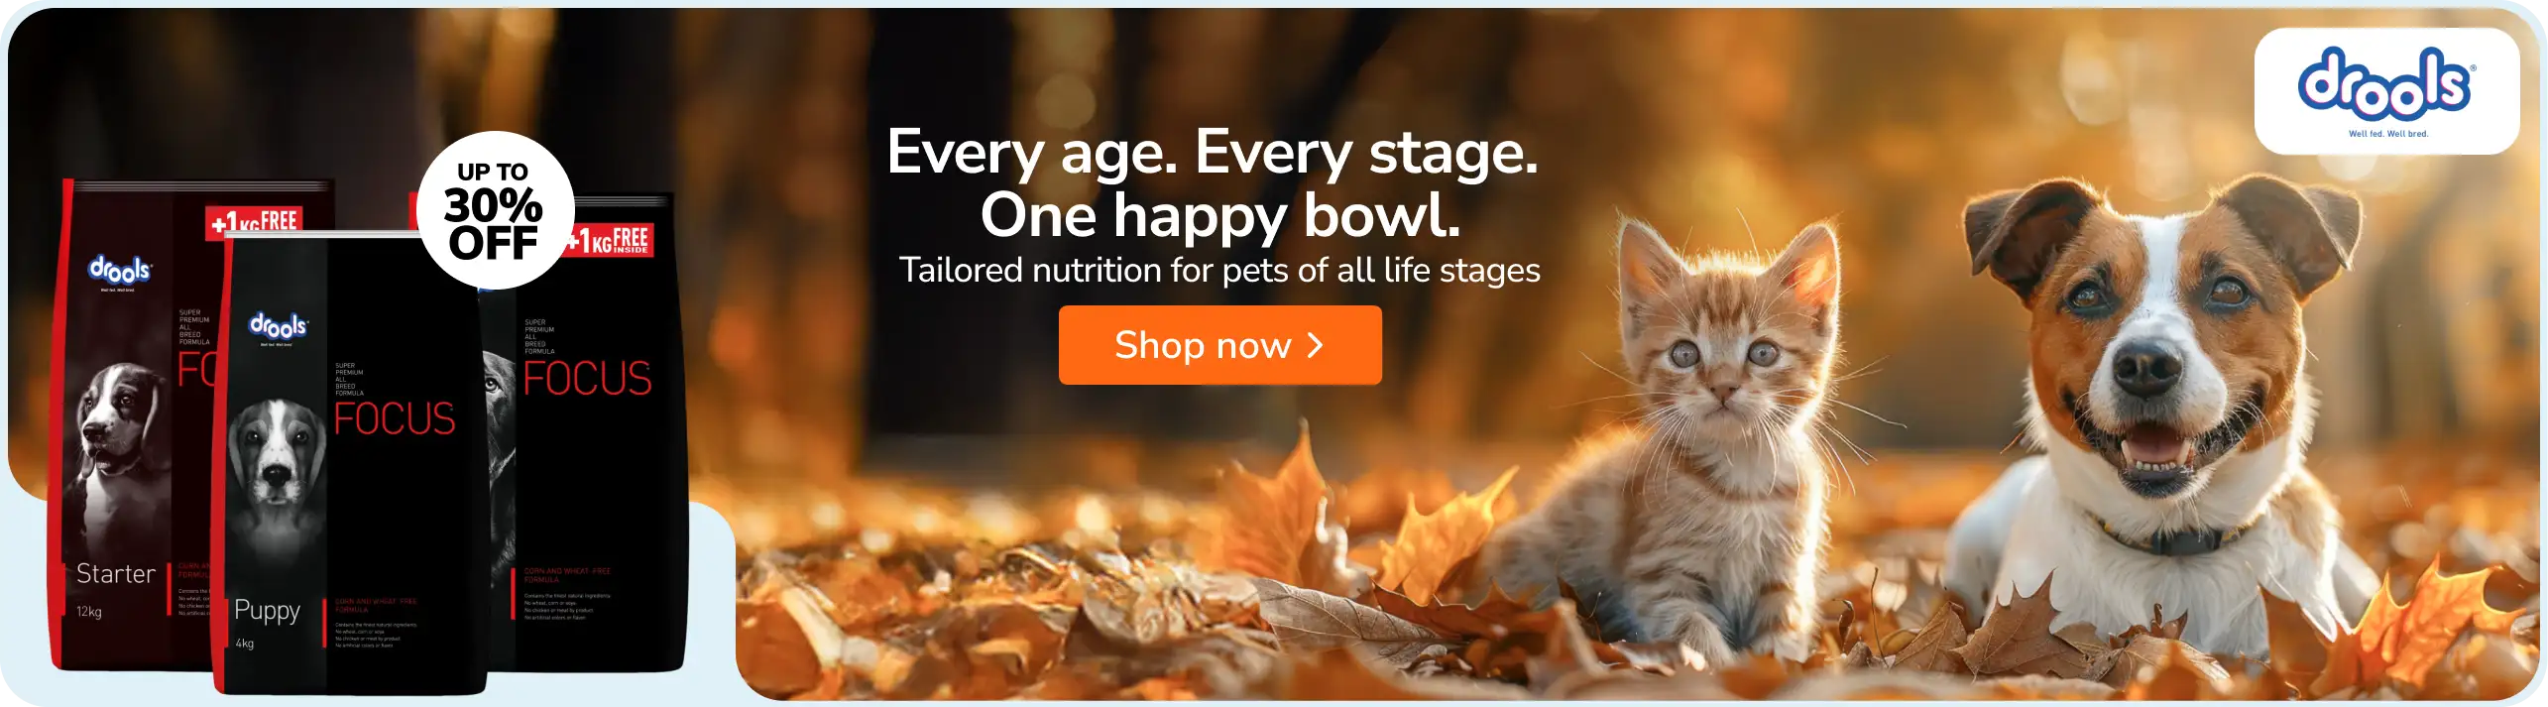
Task: Click the One happy bowl text
Action: [x=1220, y=215]
